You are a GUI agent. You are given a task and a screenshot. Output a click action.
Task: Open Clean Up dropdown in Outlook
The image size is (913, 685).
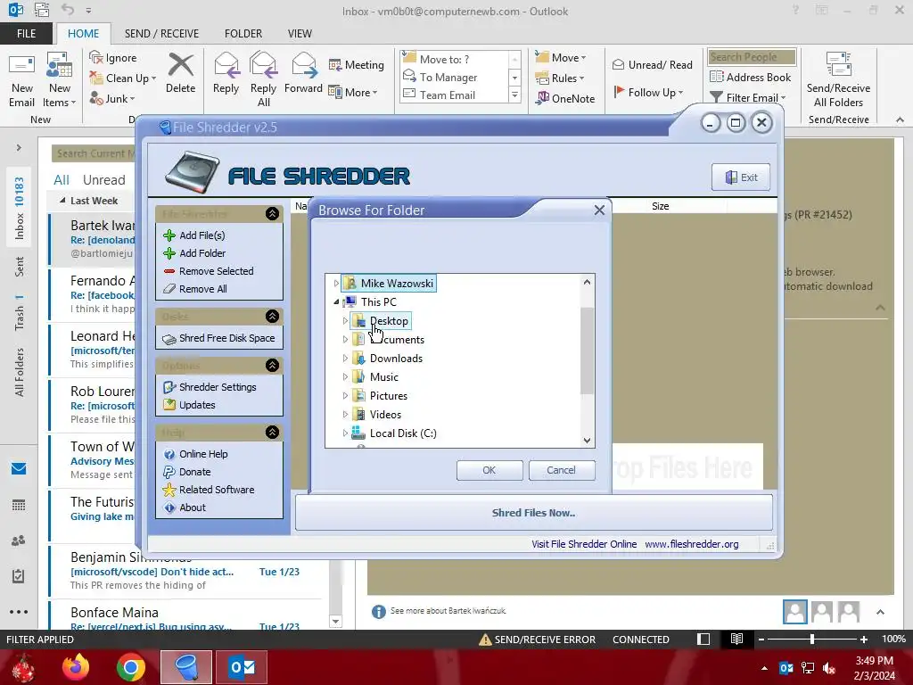tap(122, 78)
